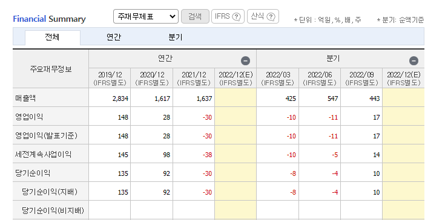Click the 547 quarterly revenue value
Screen dimensions: 425x220
tap(332, 99)
